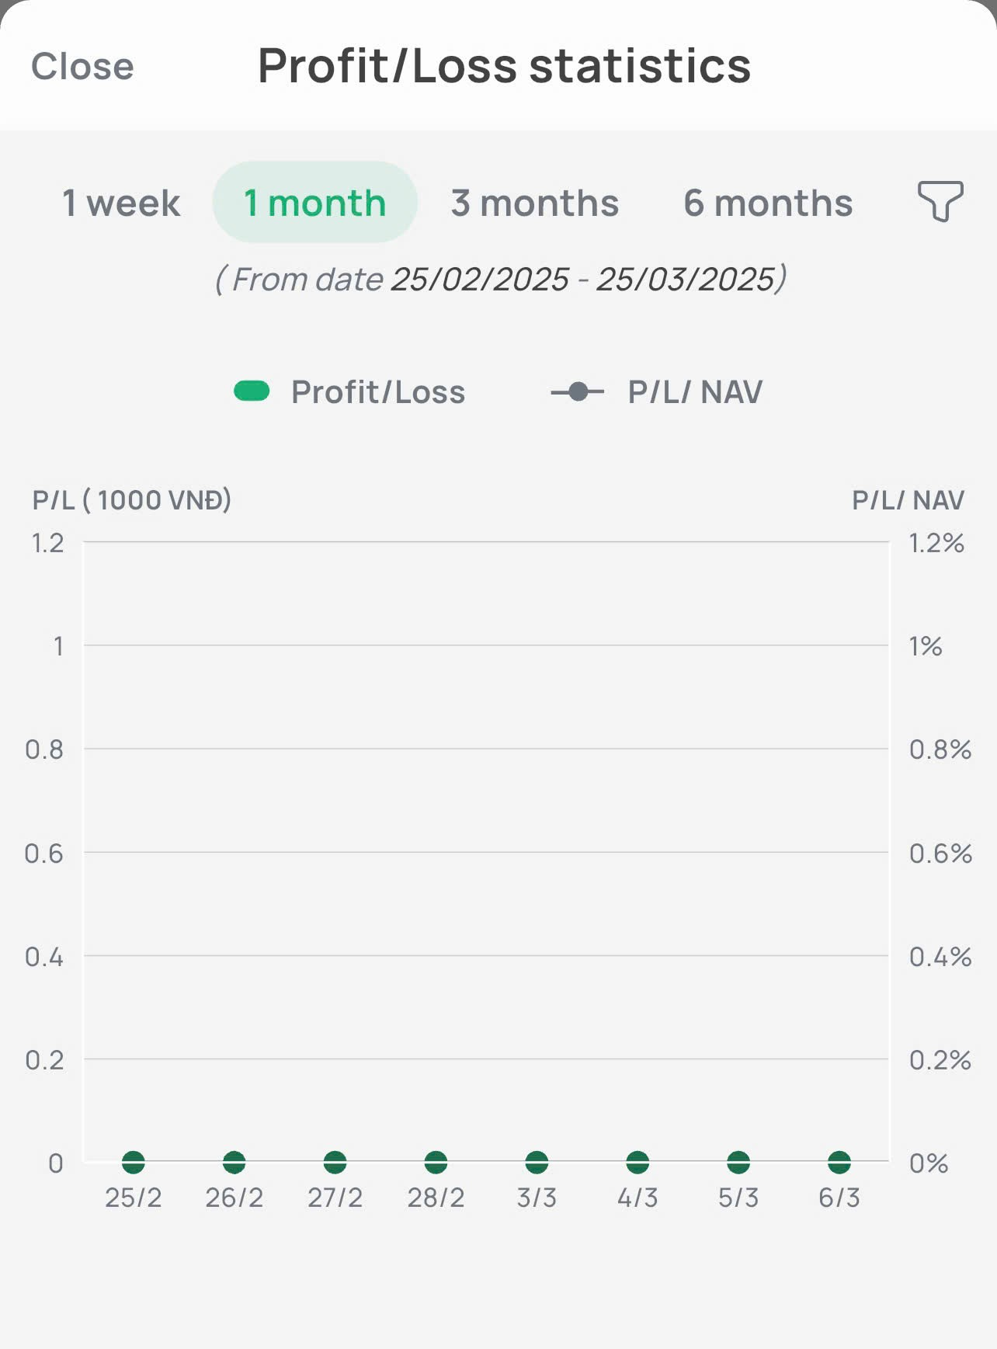
Task: Click the 5/3 data point
Action: point(738,1163)
